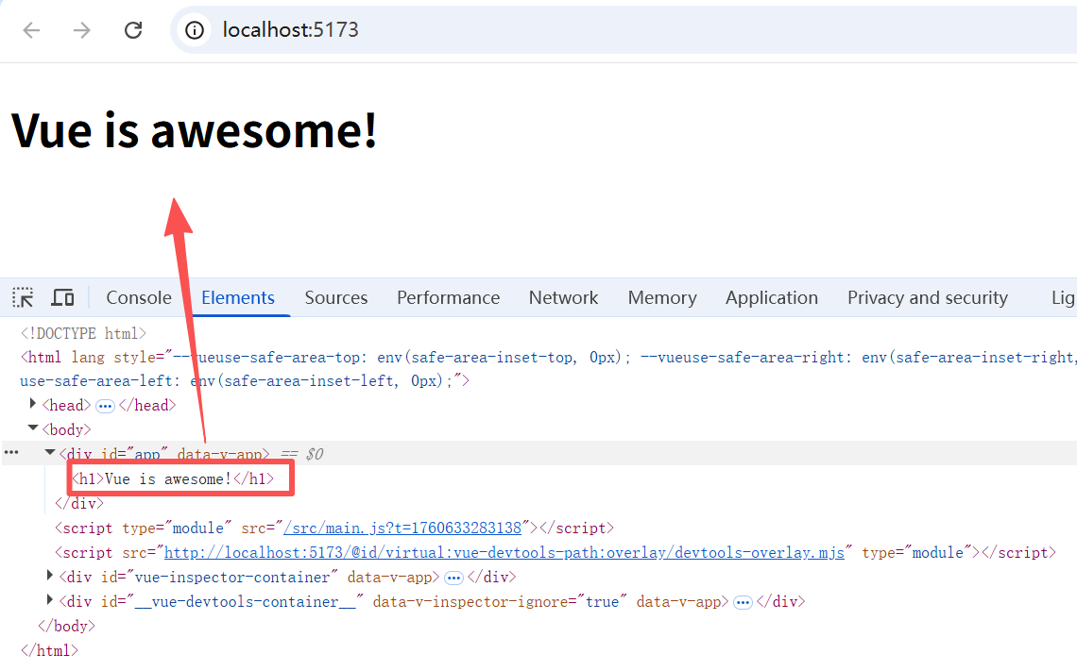Open the /src/main.js script link
The height and width of the screenshot is (671, 1077).
402,528
